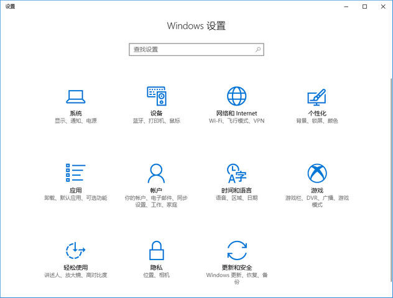Maximize the 设置 window

point(364,6)
